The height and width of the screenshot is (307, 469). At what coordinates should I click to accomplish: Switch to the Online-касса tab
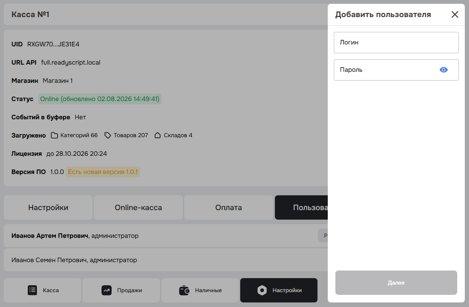[x=138, y=207]
